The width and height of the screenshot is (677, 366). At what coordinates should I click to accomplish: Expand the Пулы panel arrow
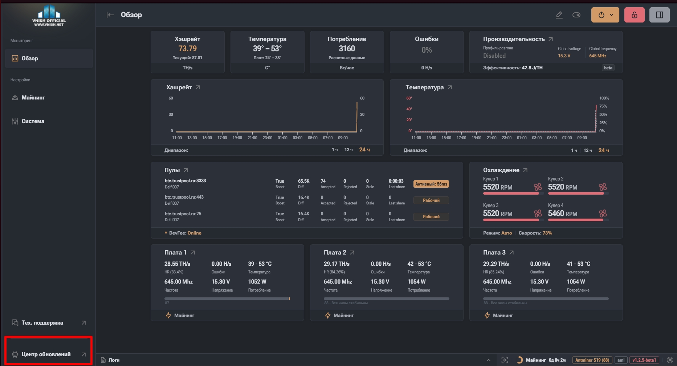(x=186, y=170)
